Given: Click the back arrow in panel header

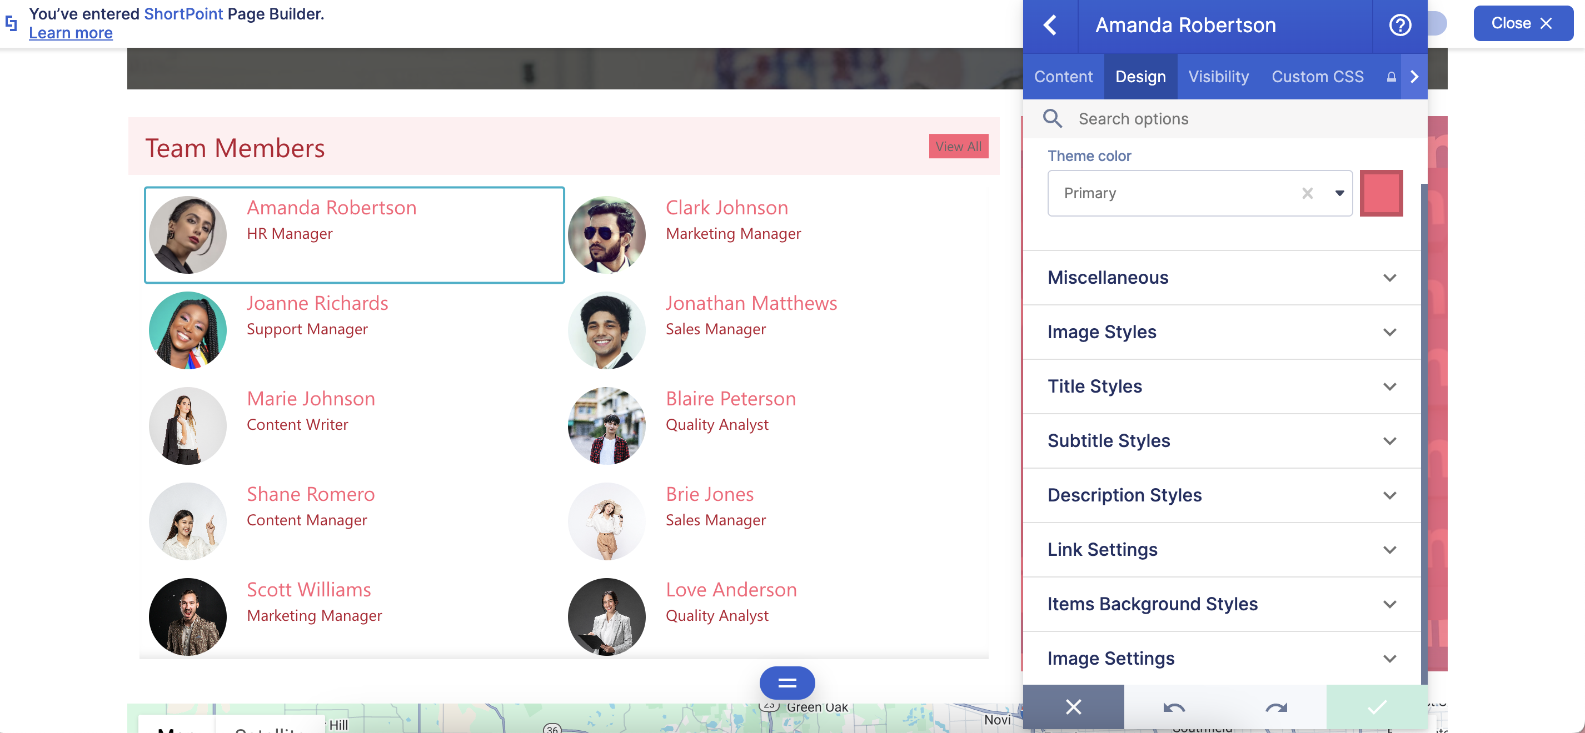Looking at the screenshot, I should pyautogui.click(x=1050, y=26).
